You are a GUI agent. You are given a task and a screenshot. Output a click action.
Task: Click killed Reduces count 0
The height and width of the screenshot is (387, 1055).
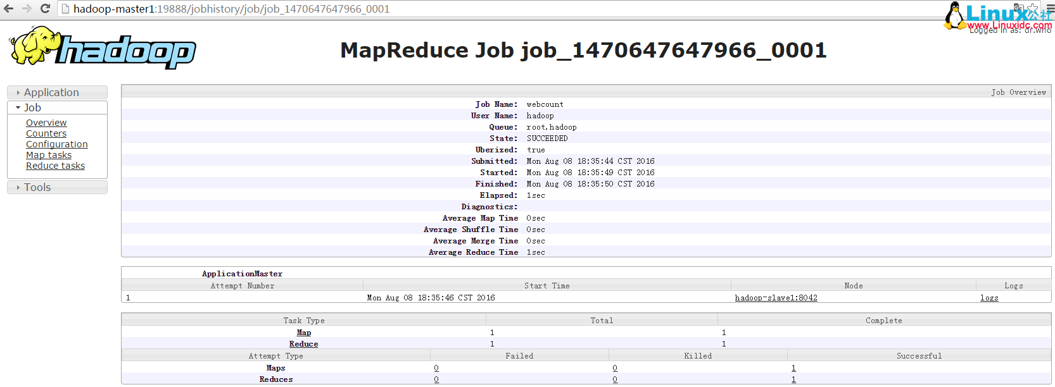click(615, 379)
